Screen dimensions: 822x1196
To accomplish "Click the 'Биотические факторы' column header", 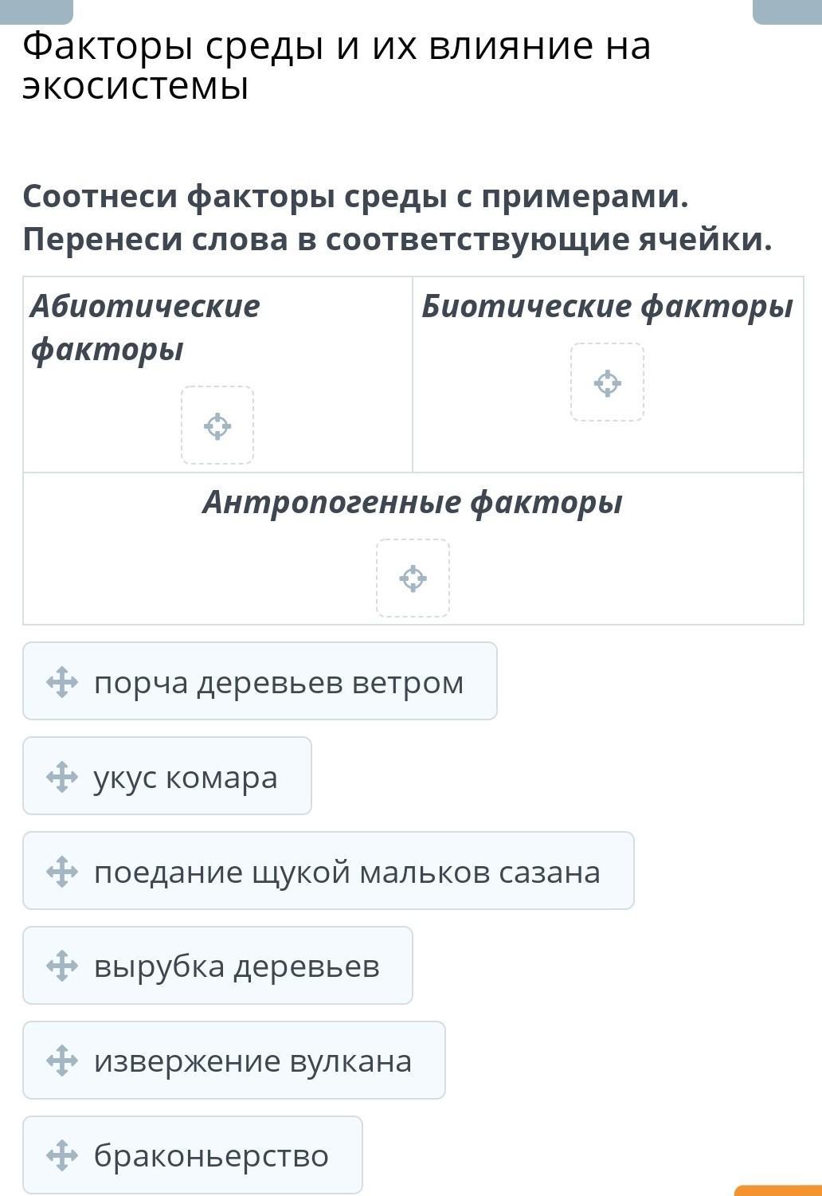I will (607, 307).
